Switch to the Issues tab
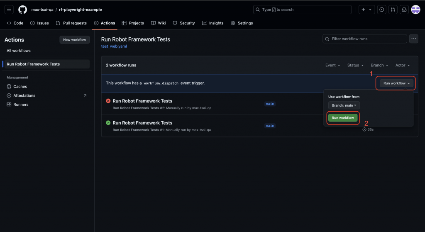The height and width of the screenshot is (232, 425). click(39, 23)
